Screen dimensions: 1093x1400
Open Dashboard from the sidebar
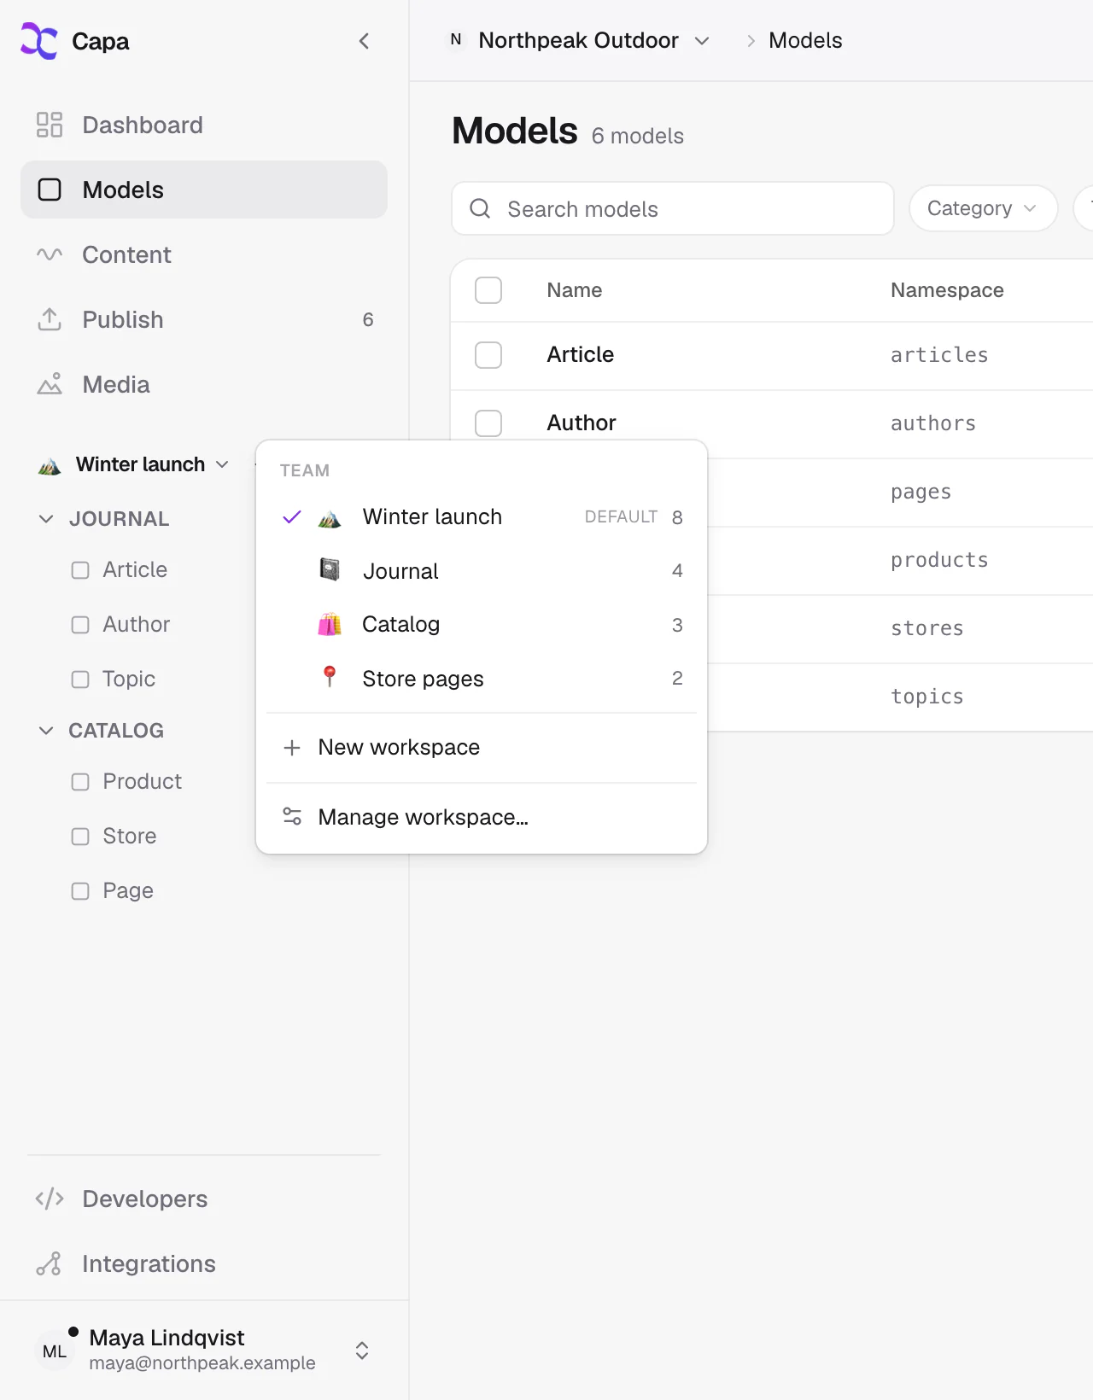(204, 125)
